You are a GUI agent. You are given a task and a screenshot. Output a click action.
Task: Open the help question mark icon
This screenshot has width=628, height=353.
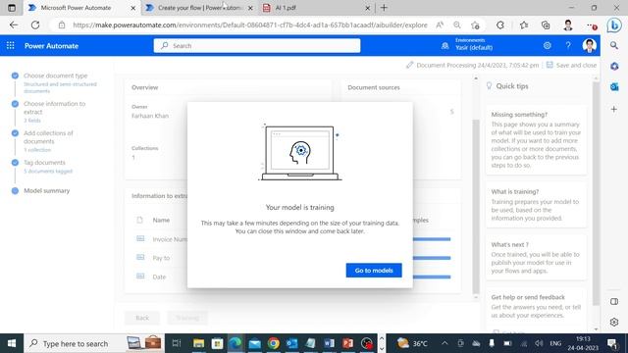[x=568, y=46]
